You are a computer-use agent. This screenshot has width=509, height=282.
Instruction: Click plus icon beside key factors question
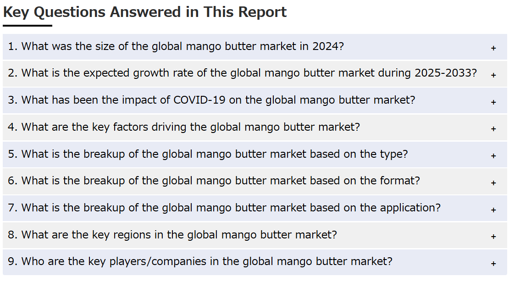point(493,129)
